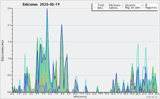Click the '4 h' x-axis label
Viewport: 160px width, 99px height.
37,94
